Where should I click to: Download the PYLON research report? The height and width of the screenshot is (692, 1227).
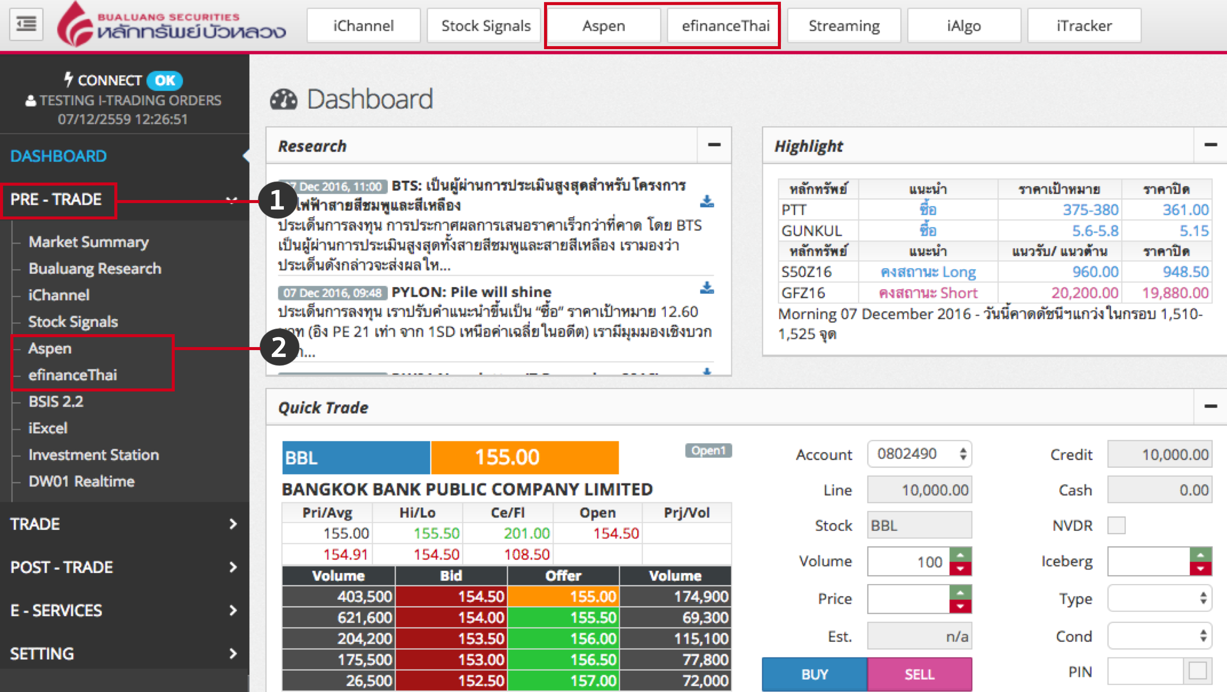(707, 288)
